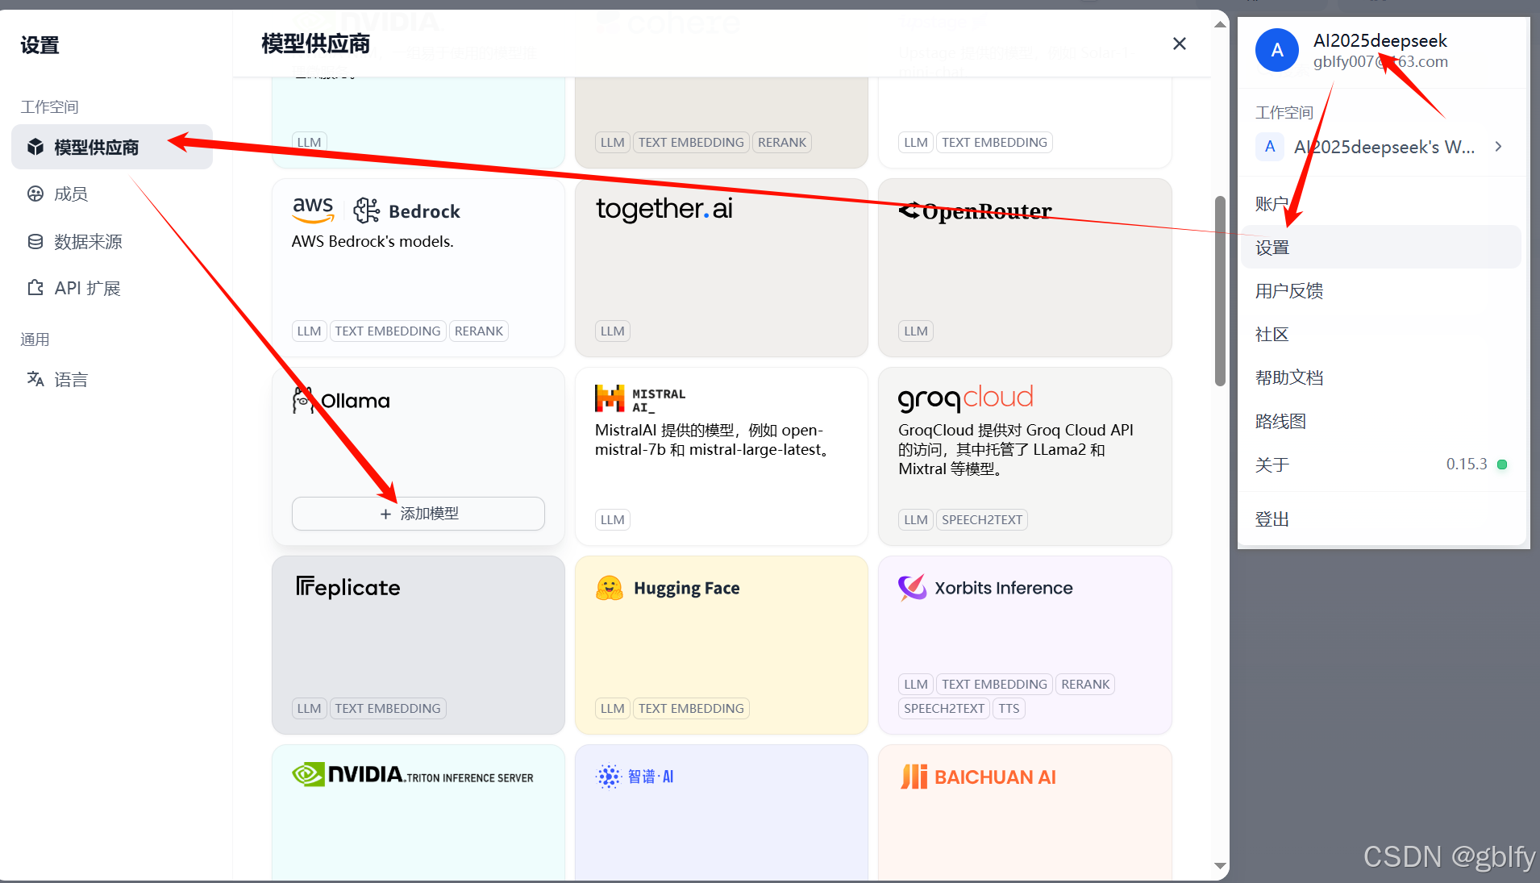Click the blue A account avatar

(1277, 50)
